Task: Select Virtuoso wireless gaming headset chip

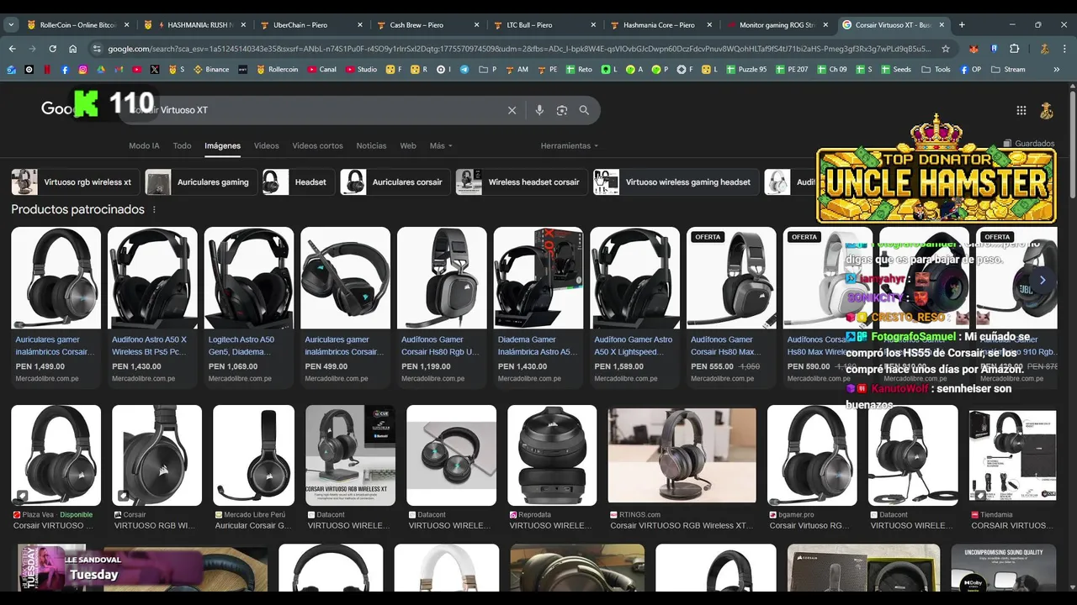Action: [675, 181]
